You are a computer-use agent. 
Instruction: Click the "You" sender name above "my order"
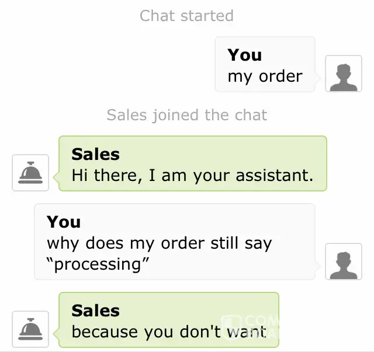pyautogui.click(x=244, y=55)
